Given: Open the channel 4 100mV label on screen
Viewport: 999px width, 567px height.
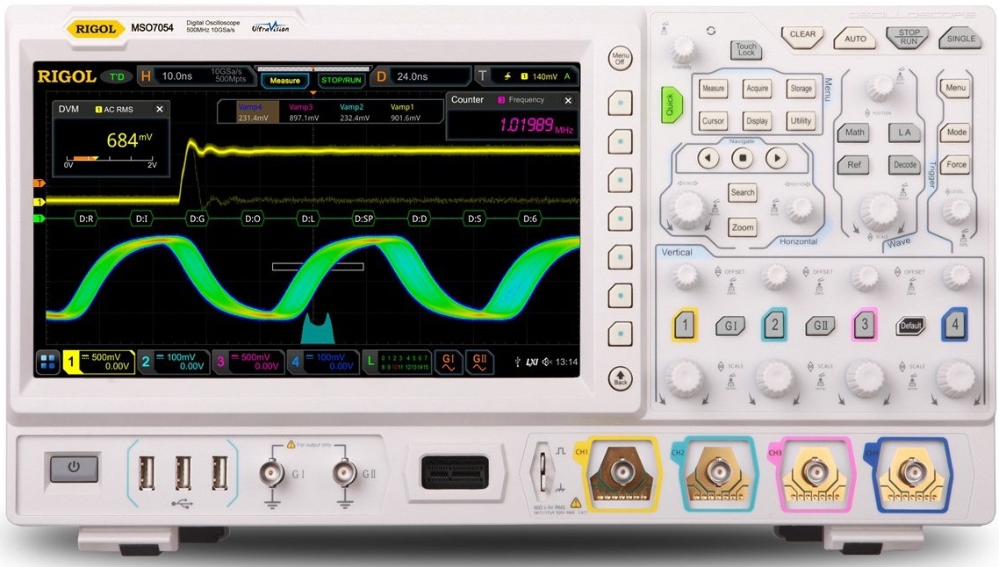Looking at the screenshot, I should coord(322,362).
